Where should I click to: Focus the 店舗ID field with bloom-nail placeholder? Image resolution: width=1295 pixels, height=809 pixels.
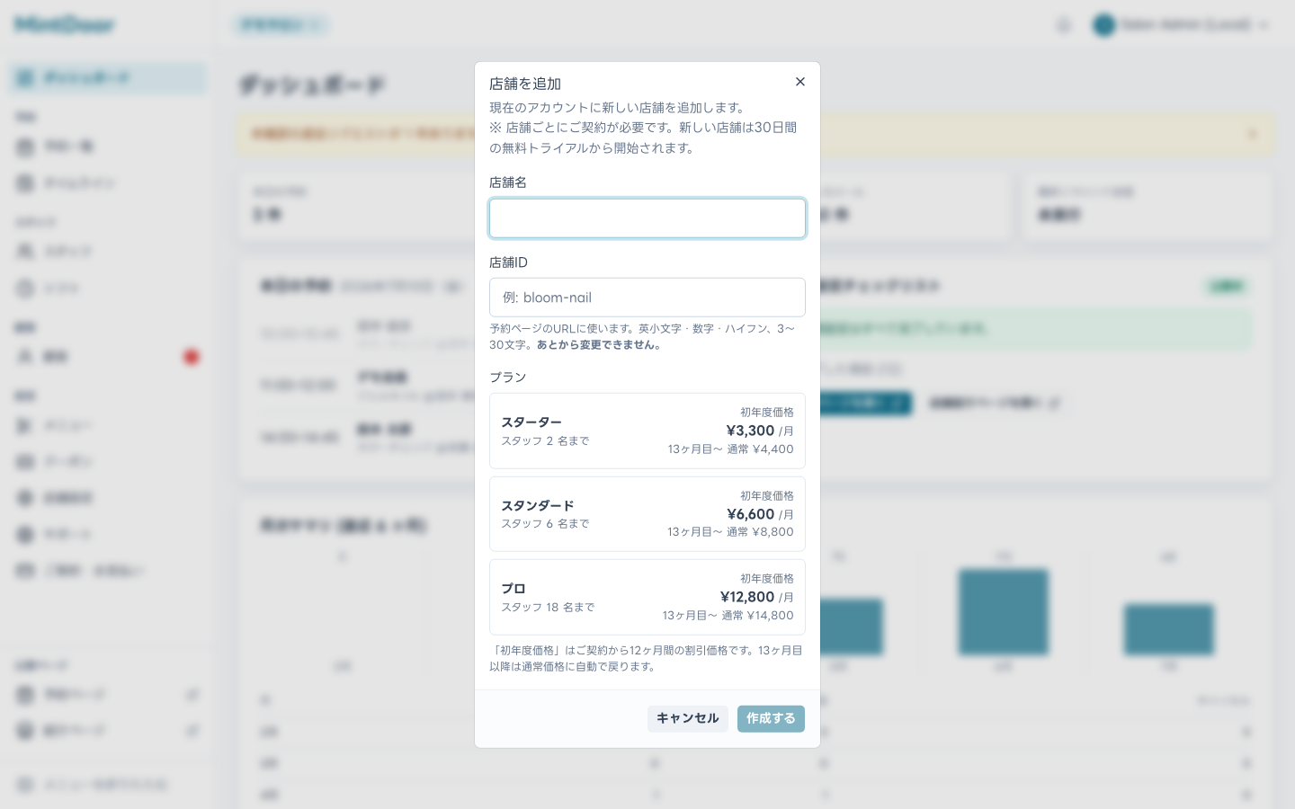point(647,298)
